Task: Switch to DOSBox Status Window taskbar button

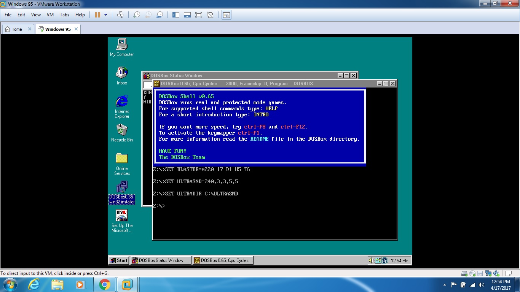Action: coord(161,260)
